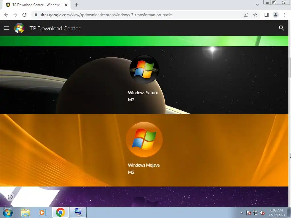View site information via the lock icon
Screen dimensions: 291x218
pos(36,15)
